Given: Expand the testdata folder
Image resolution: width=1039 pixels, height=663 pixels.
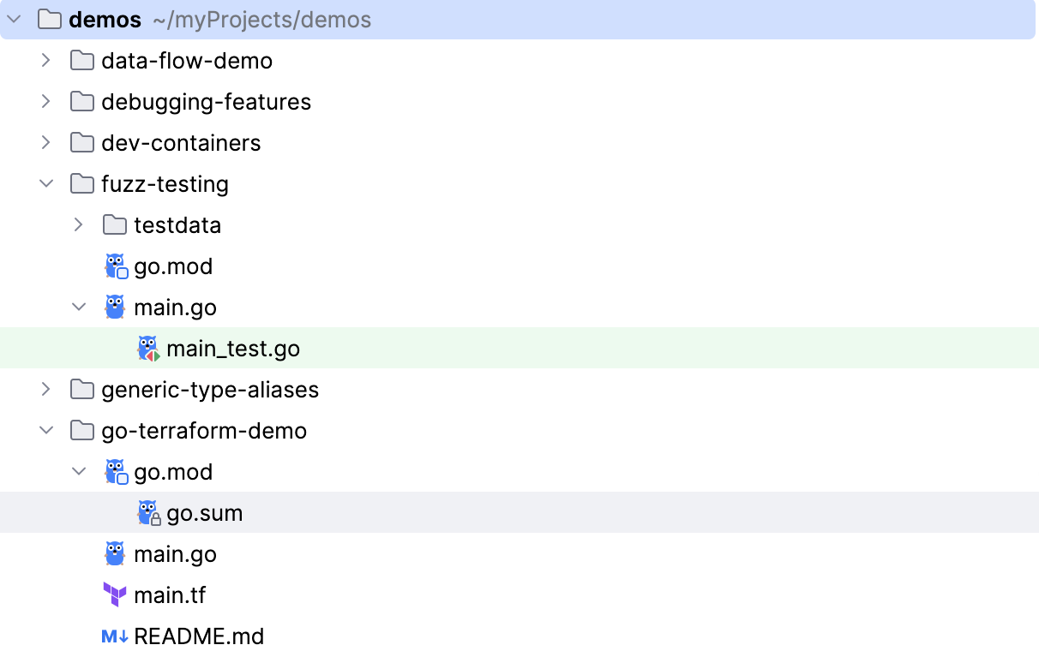Looking at the screenshot, I should tap(77, 224).
